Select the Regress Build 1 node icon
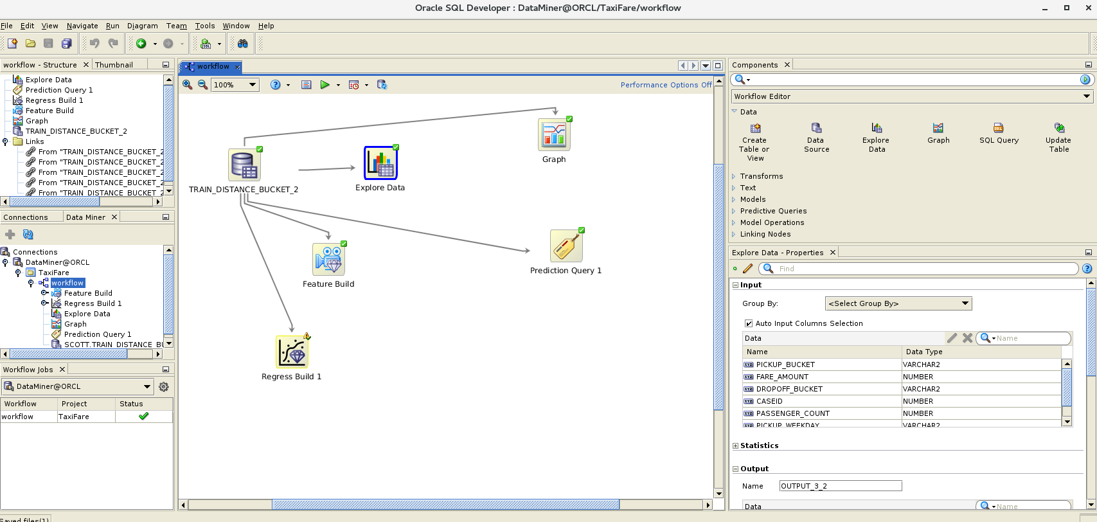 [292, 352]
